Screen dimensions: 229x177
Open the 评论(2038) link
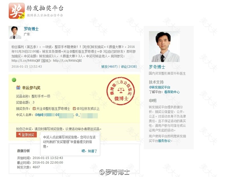pyautogui.click(x=129, y=67)
